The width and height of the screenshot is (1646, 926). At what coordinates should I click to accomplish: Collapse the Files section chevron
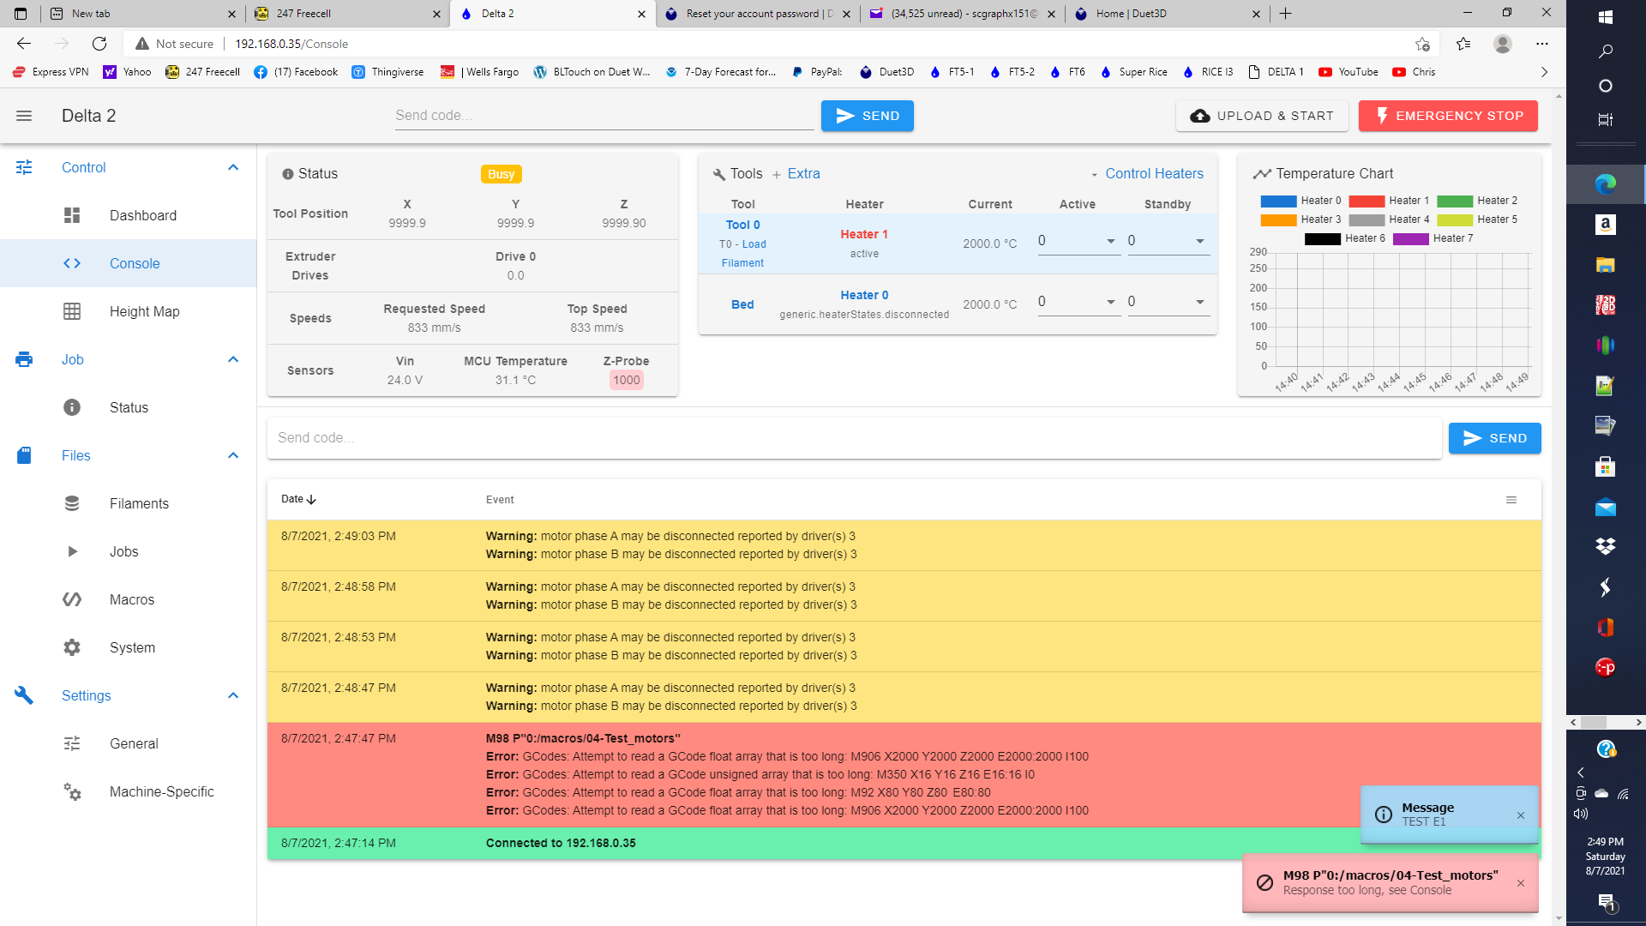click(x=233, y=455)
